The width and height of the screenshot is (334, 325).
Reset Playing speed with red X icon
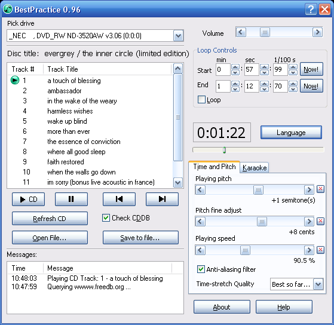[x=320, y=250]
